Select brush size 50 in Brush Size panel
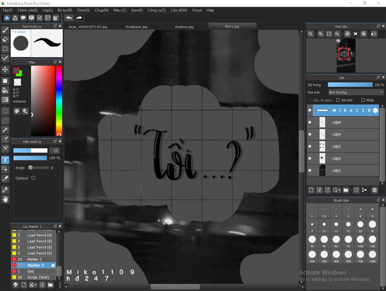 (336, 241)
